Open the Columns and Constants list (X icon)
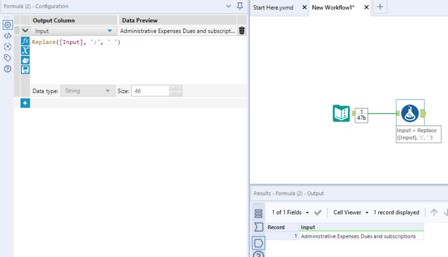The width and height of the screenshot is (448, 257). 25,50
